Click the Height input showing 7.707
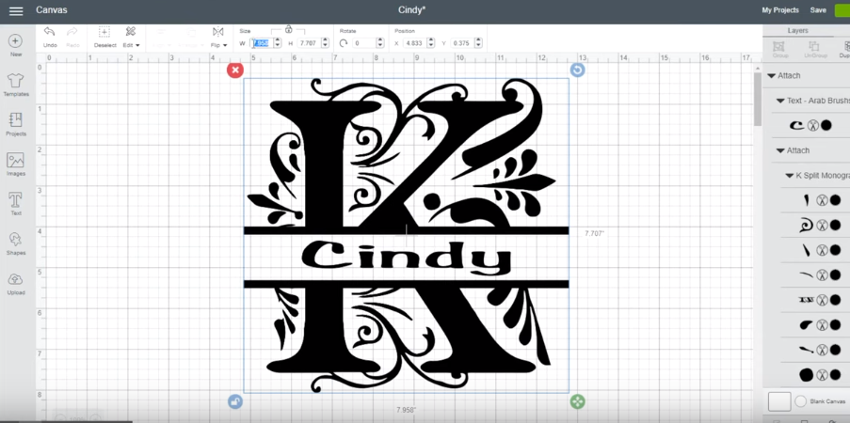 coord(309,43)
